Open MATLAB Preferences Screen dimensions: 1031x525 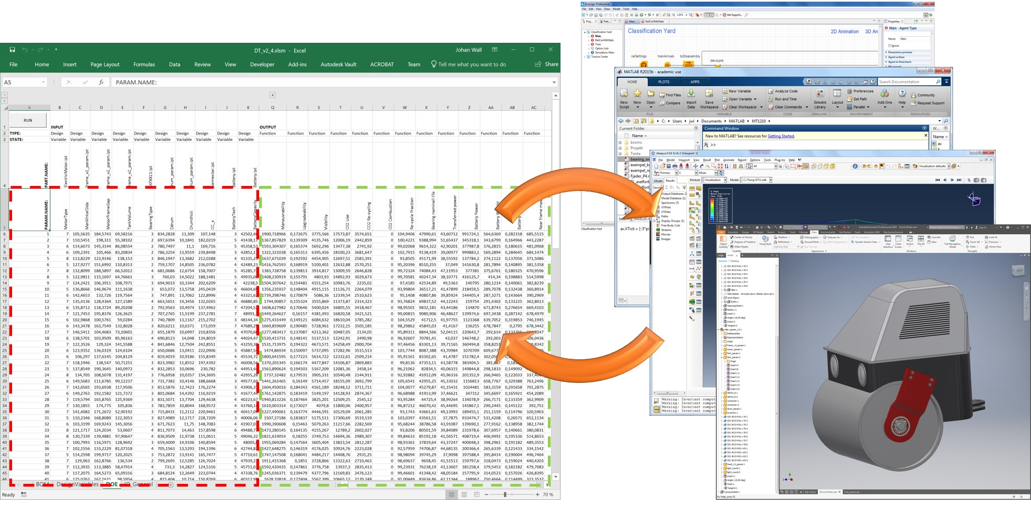[x=860, y=91]
